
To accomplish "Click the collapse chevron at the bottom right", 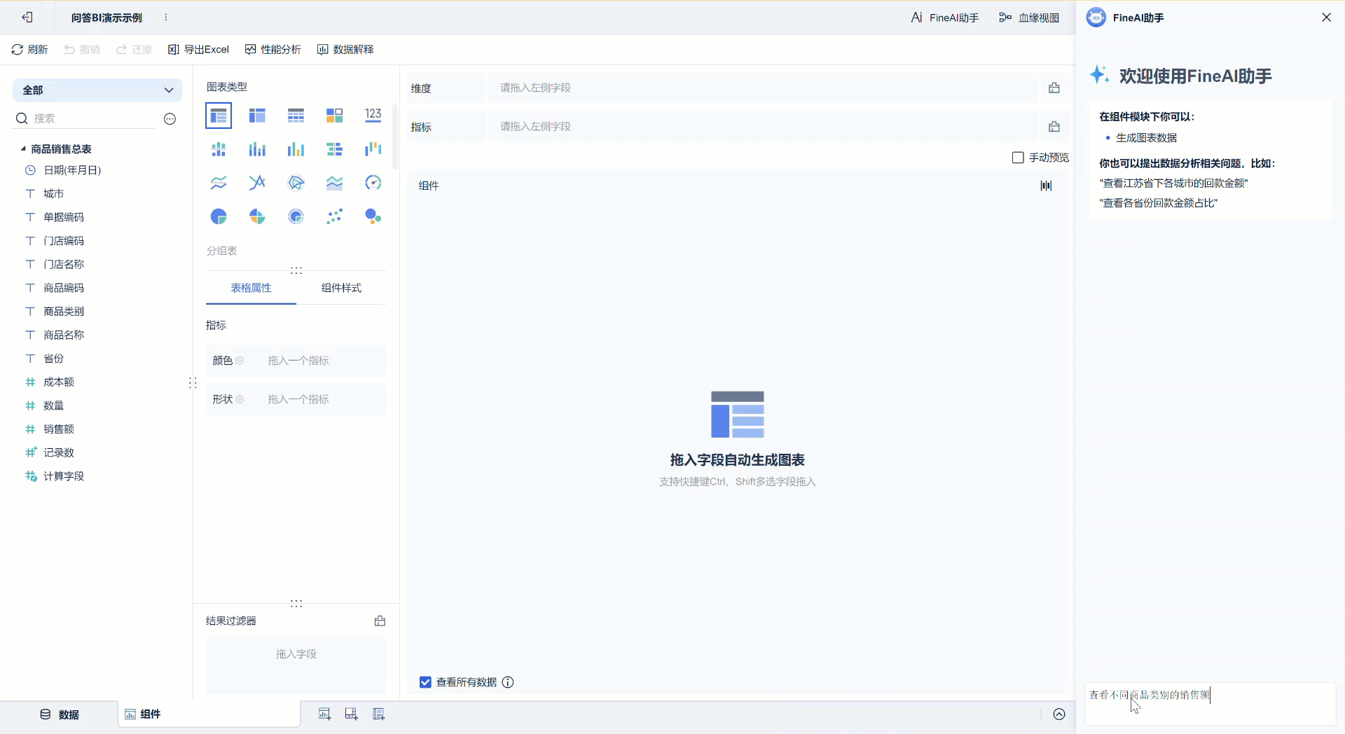I will (x=1060, y=714).
